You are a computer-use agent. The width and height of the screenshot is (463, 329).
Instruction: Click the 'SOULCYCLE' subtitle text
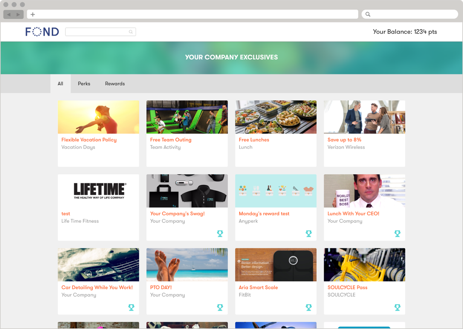coord(341,295)
